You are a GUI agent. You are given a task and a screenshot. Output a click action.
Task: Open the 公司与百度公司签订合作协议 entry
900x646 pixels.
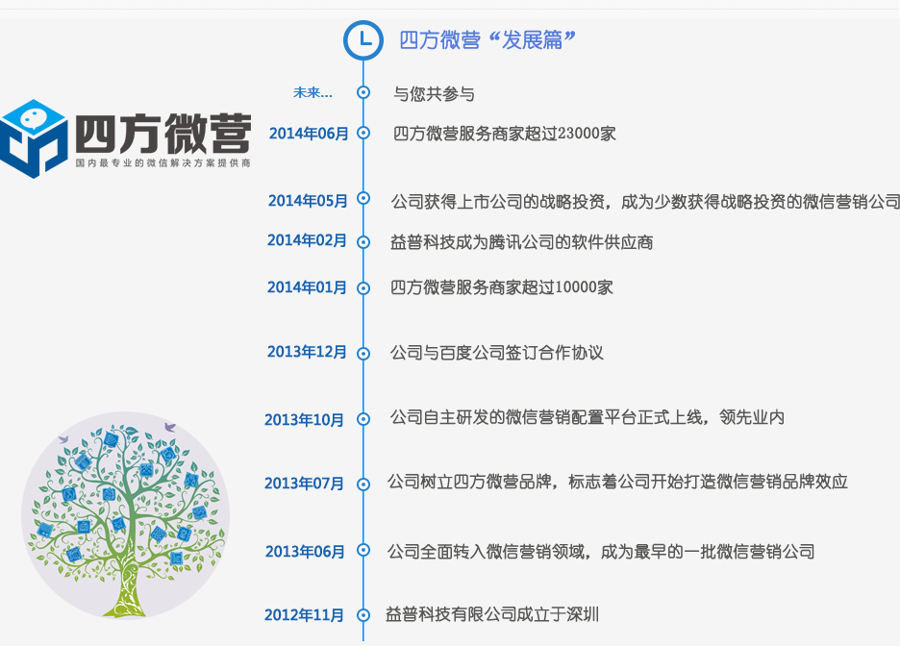(x=497, y=353)
